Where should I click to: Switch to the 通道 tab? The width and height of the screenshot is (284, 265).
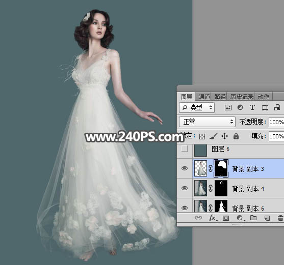click(204, 97)
